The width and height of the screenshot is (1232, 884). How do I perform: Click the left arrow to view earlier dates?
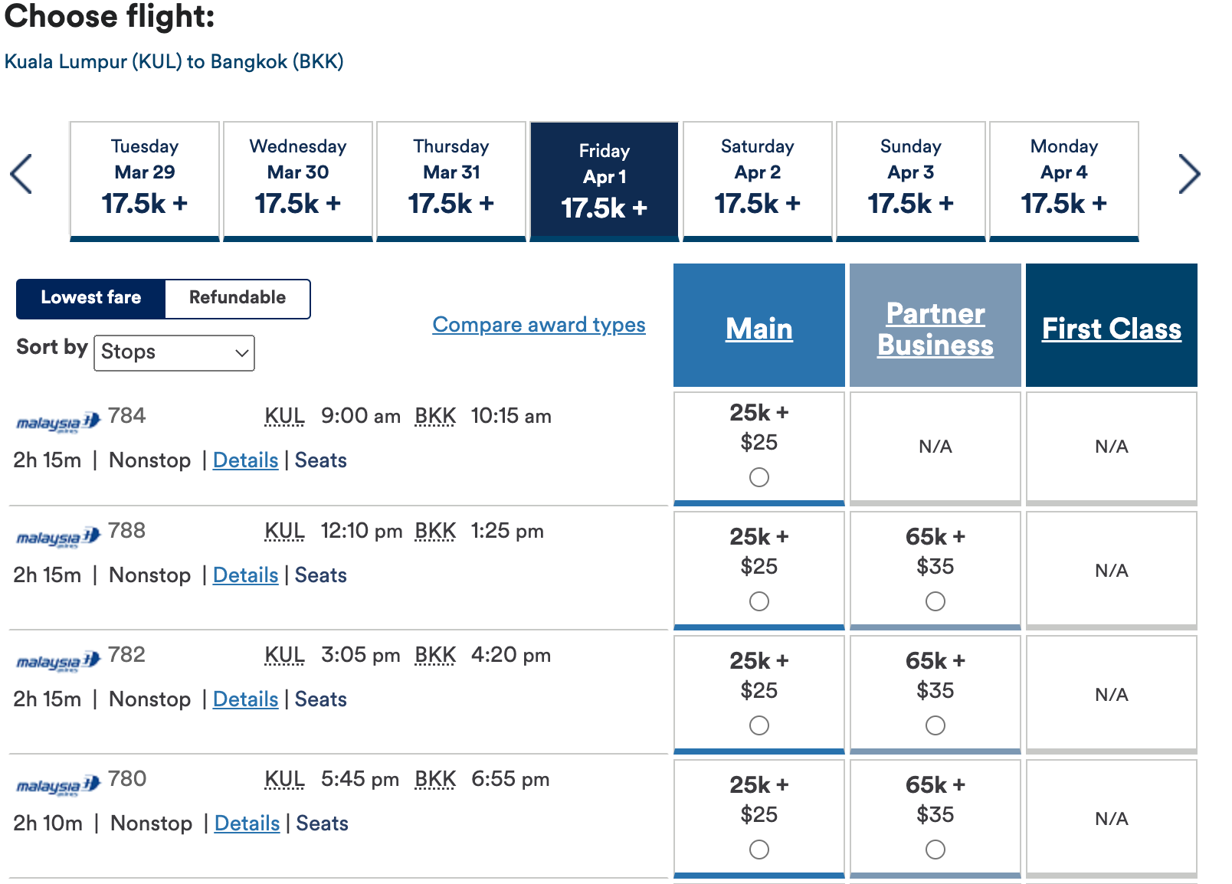coord(22,175)
